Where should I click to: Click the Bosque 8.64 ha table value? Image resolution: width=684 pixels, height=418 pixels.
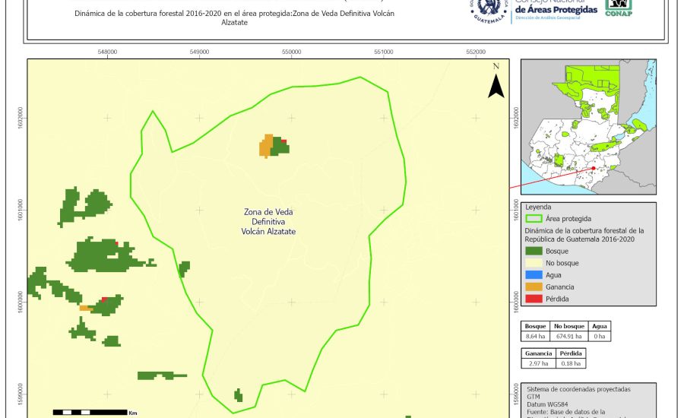click(537, 335)
